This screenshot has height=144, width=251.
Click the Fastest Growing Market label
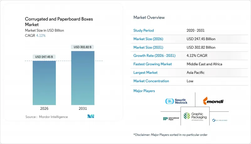[152, 64]
